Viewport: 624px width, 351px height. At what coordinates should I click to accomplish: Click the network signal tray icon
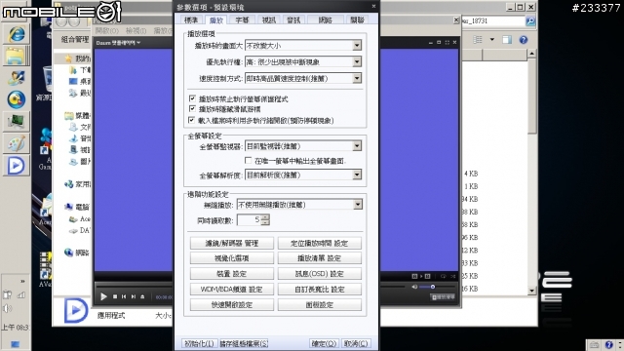[x=21, y=294]
